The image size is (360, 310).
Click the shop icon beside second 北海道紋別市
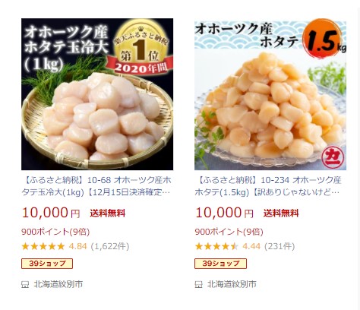[198, 285]
